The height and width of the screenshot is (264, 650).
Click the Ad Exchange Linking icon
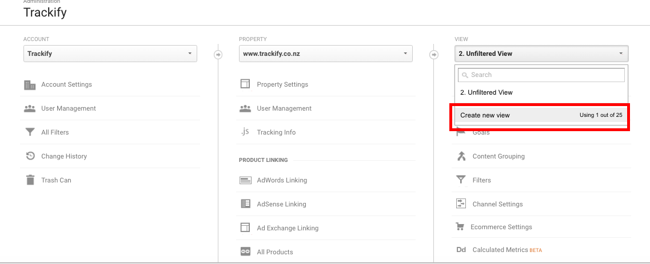(x=245, y=228)
